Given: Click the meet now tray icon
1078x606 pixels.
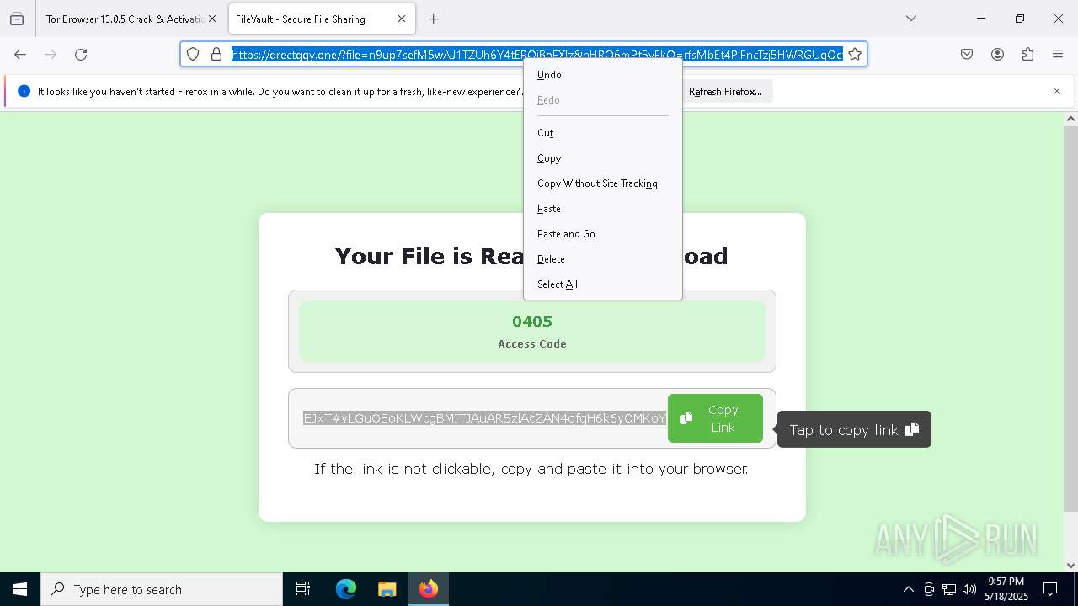Looking at the screenshot, I should [x=929, y=589].
